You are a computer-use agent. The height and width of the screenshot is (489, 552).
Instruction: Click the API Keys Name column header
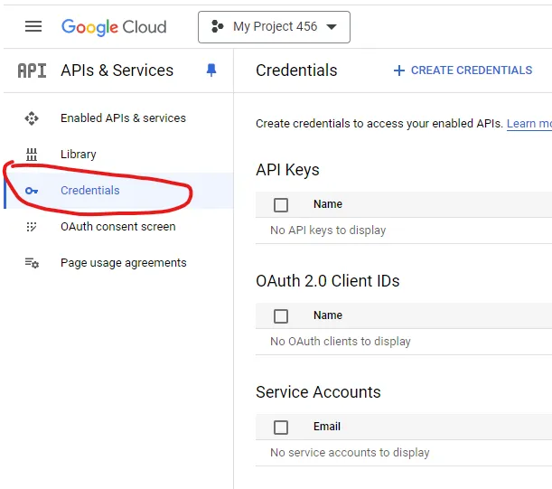click(x=328, y=204)
